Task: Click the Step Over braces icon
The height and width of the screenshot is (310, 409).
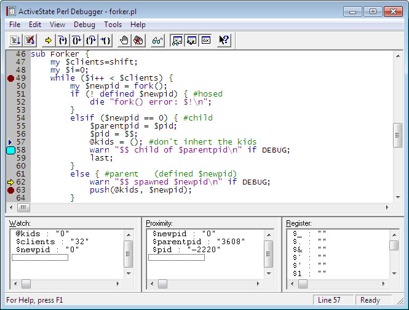Action: click(77, 41)
